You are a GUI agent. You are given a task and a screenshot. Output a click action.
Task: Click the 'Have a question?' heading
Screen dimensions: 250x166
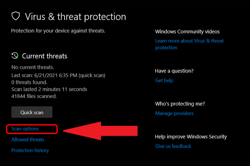[x=174, y=71]
